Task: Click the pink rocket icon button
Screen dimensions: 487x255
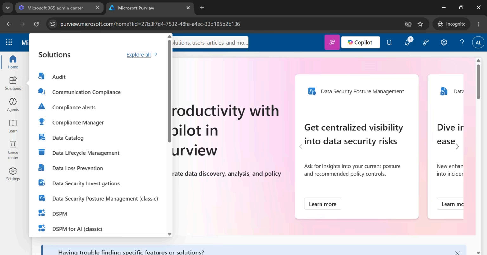Action: point(332,42)
